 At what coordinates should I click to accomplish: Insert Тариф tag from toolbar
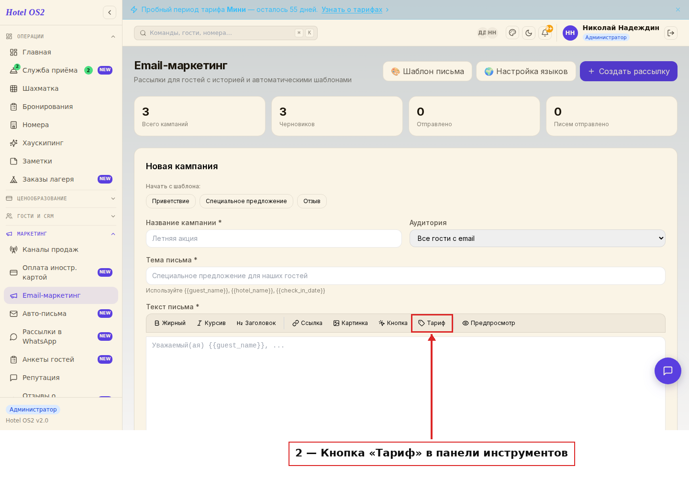[x=432, y=323]
